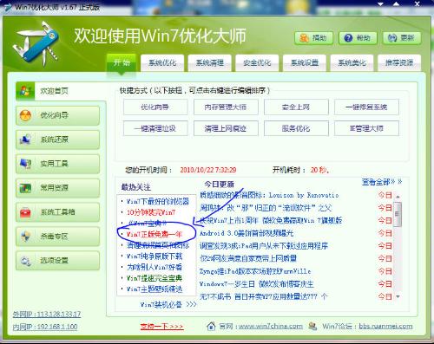Click the 更新 update button
Screen dimensions: 434x344
(x=402, y=38)
